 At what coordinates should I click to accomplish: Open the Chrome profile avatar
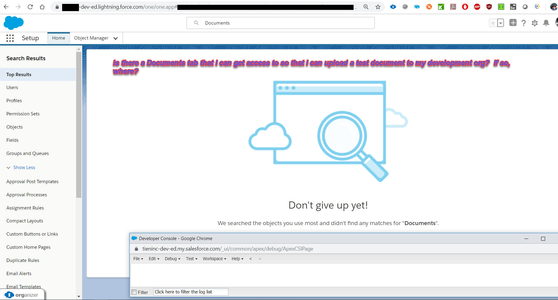[554, 7]
